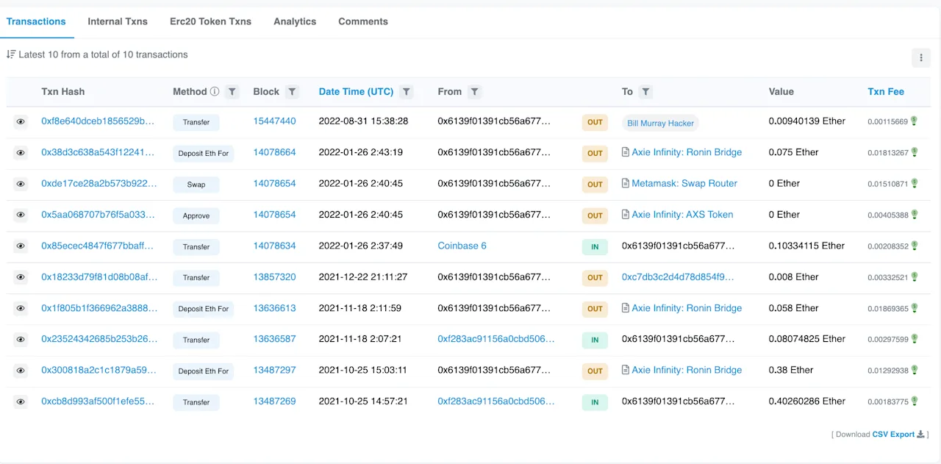Image resolution: width=941 pixels, height=464 pixels.
Task: Click eye icon for transaction 0xcb8d993af500f1efe55
Action: [21, 401]
